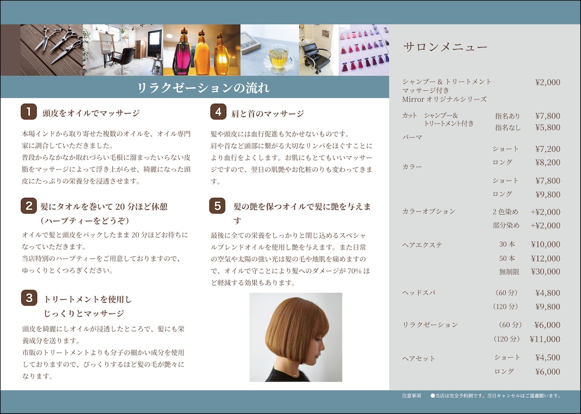Select the 指名なし option
This screenshot has width=581, height=414.
click(x=508, y=128)
